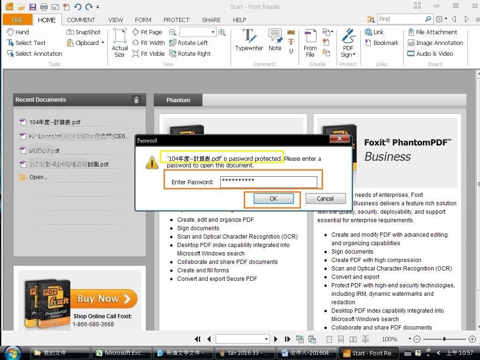This screenshot has height=360, width=480.
Task: Go to the next page in bottom bar
Action: click(276, 339)
